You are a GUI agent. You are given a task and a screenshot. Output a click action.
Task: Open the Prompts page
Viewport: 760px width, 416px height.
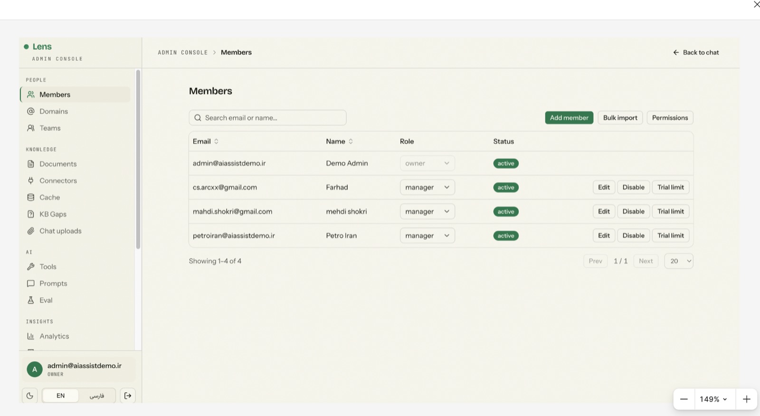(75, 284)
